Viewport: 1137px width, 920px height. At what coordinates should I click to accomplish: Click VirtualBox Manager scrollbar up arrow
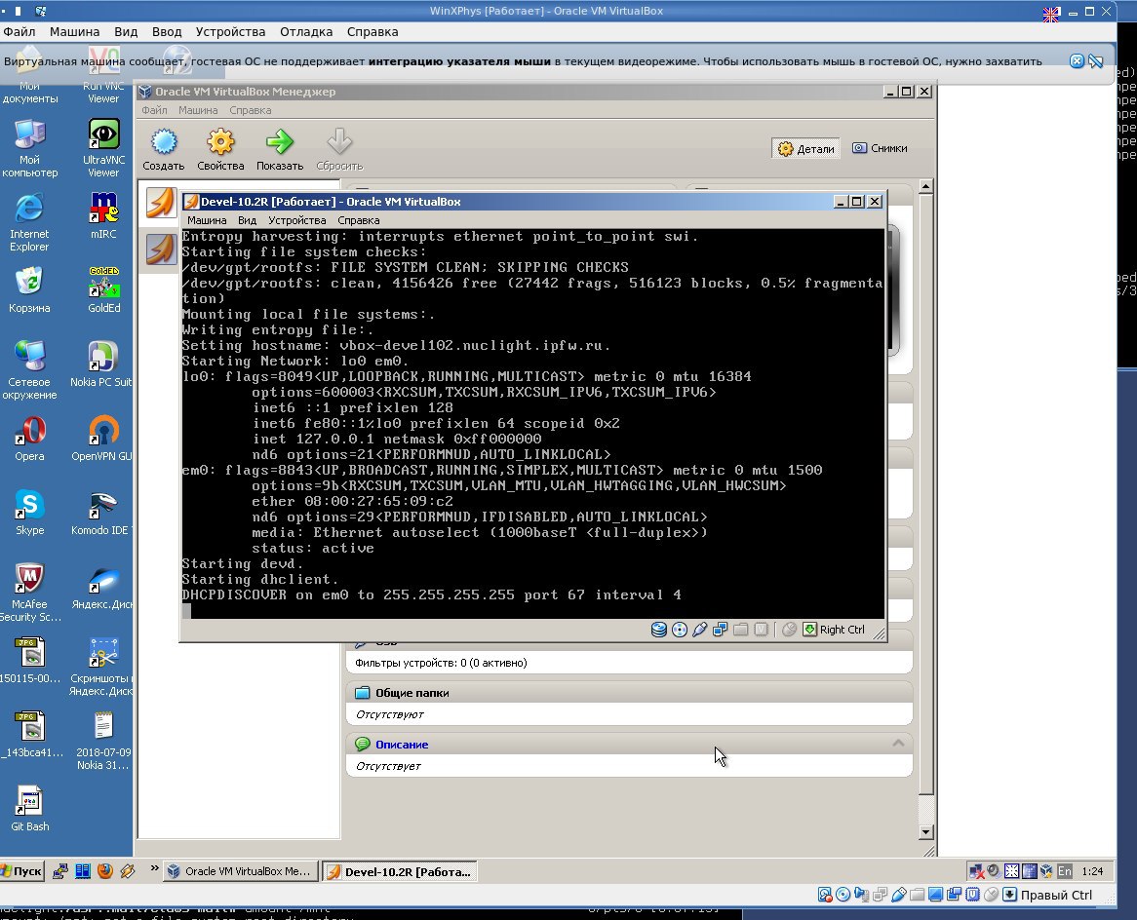click(x=925, y=187)
